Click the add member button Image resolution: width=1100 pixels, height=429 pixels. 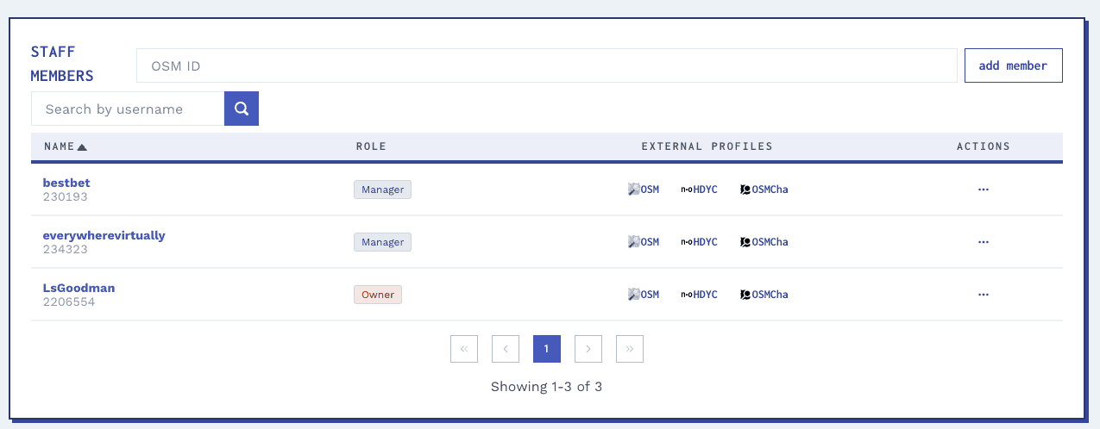tap(1013, 65)
